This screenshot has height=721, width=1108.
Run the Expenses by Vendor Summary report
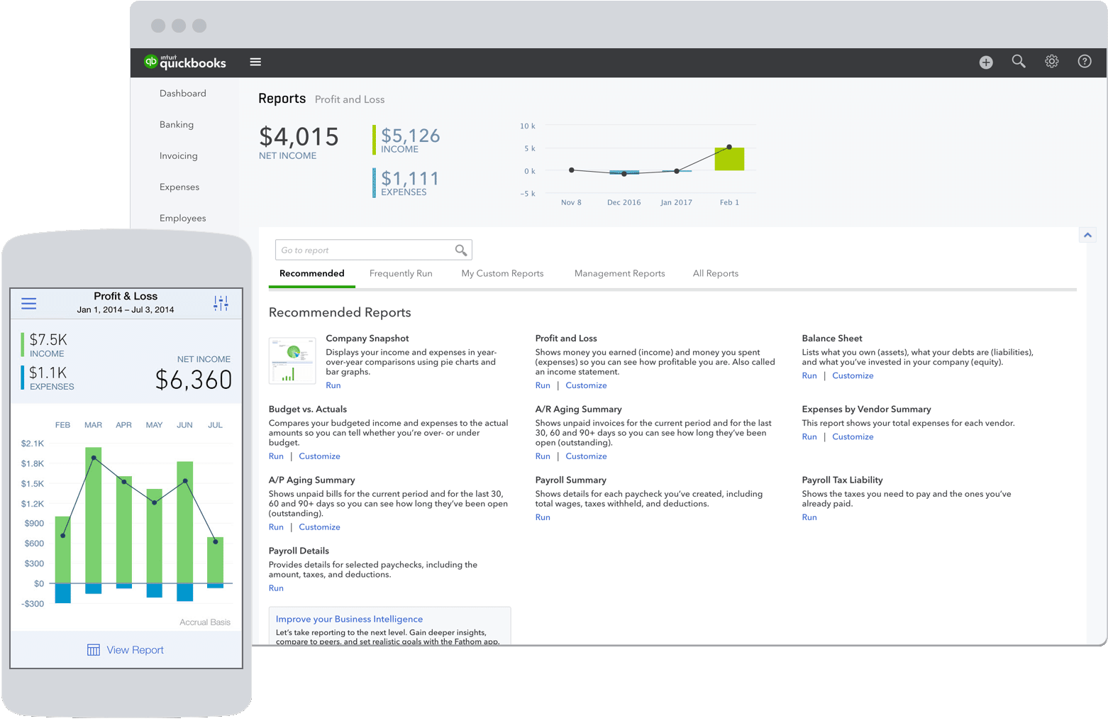[809, 436]
